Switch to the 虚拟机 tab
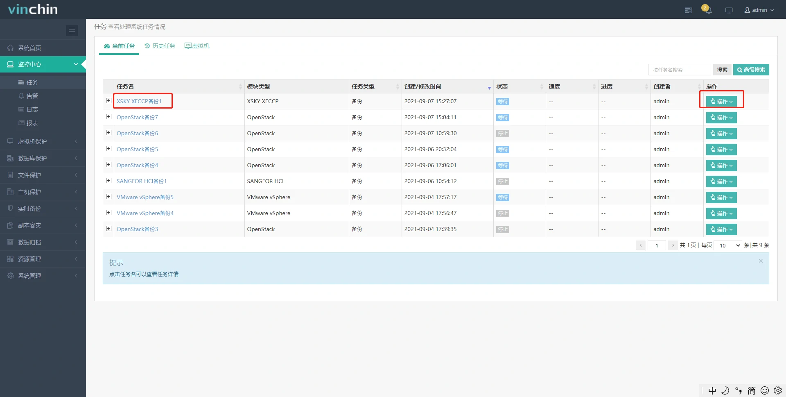Image resolution: width=786 pixels, height=397 pixels. click(x=197, y=46)
